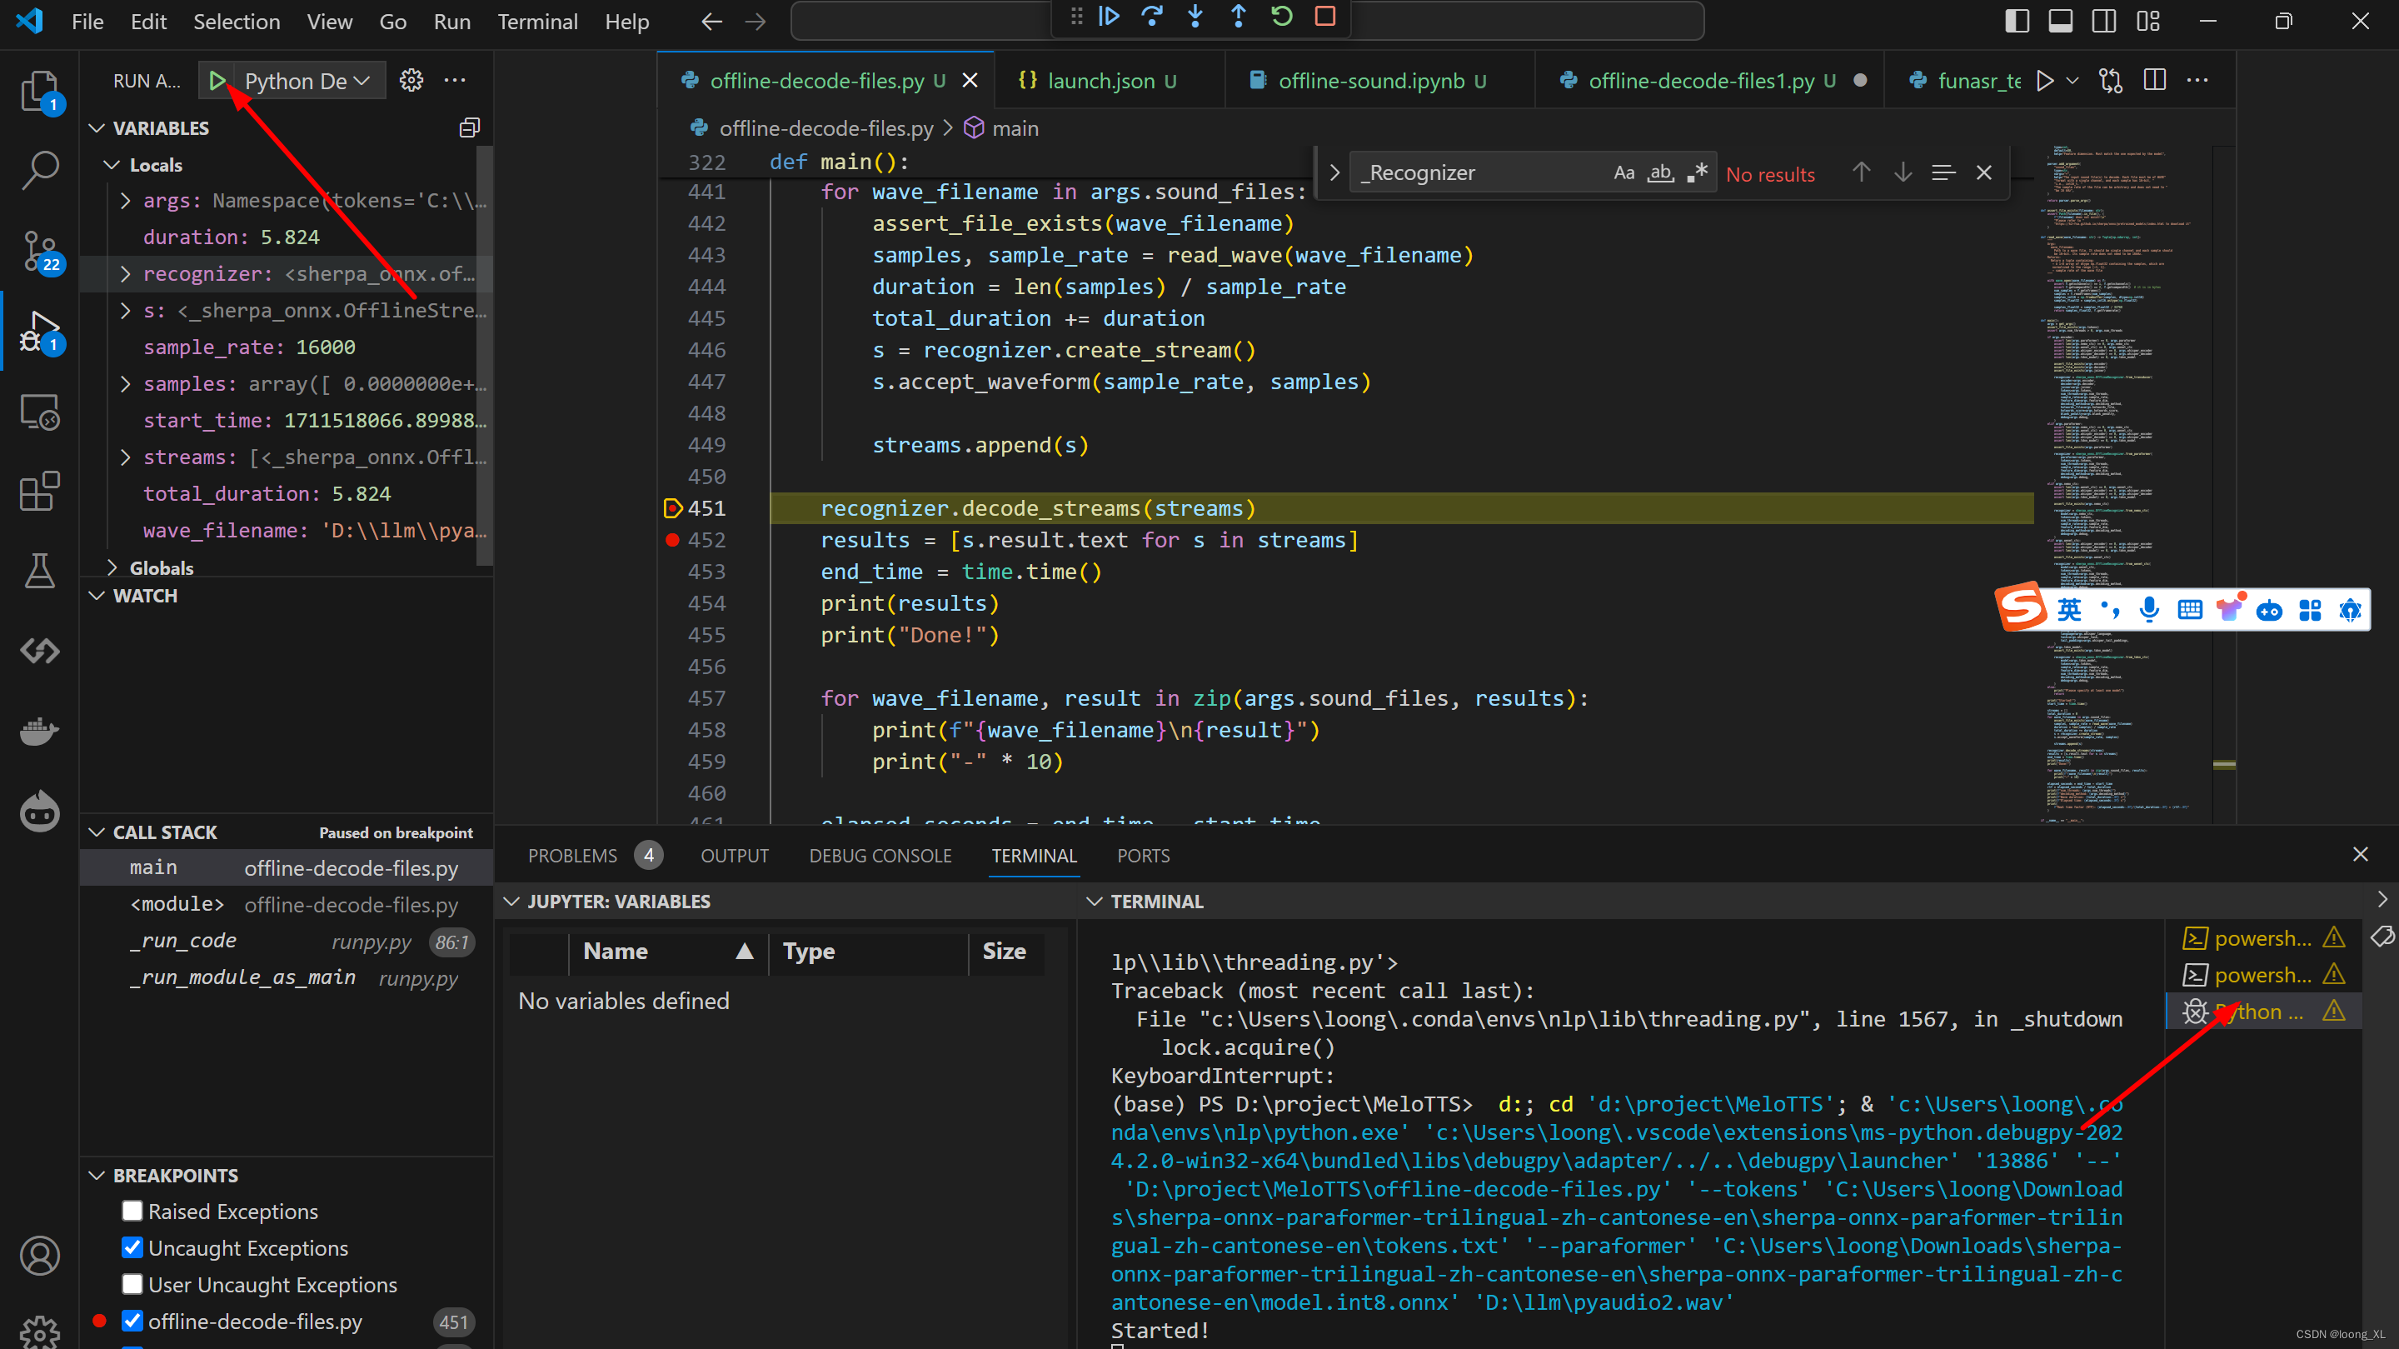The image size is (2399, 1349).
Task: Open the Run menu
Action: pyautogui.click(x=451, y=21)
